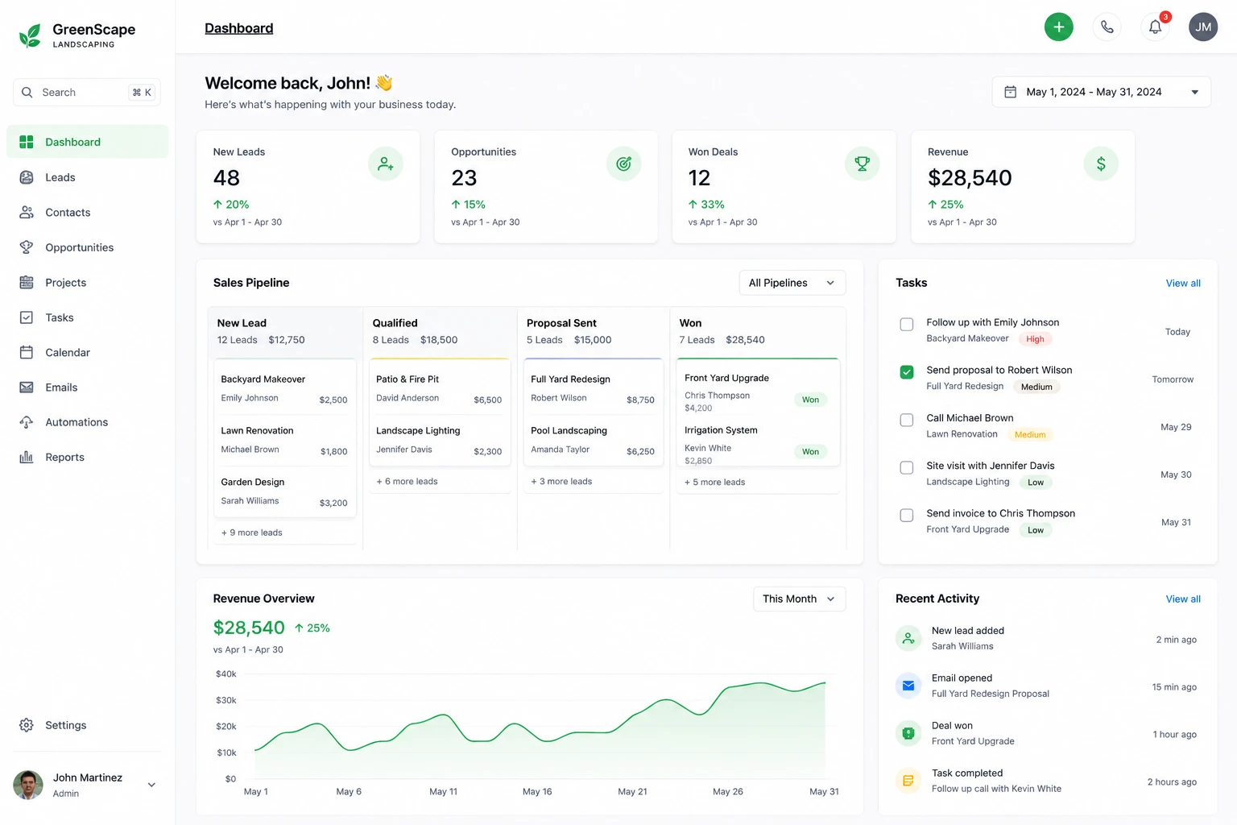Image resolution: width=1237 pixels, height=825 pixels.
Task: Click the calendar icon in date range picker
Action: tap(1010, 92)
